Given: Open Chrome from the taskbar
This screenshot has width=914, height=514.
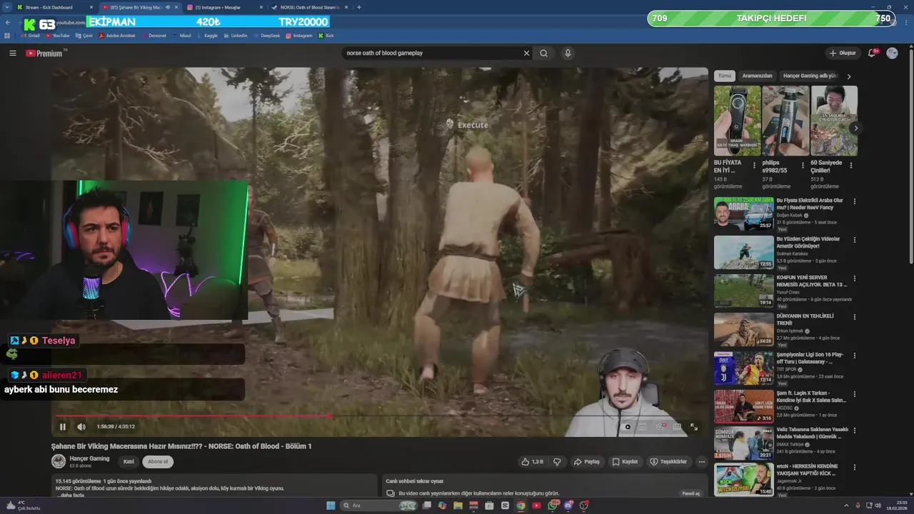Looking at the screenshot, I should click(x=521, y=505).
